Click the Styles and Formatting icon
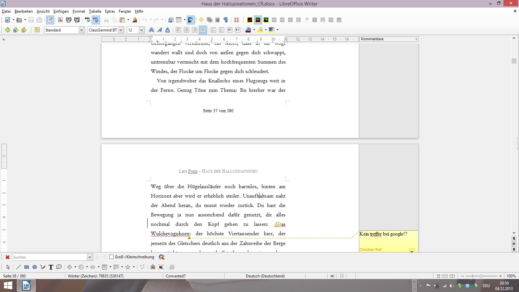 [x=37, y=30]
